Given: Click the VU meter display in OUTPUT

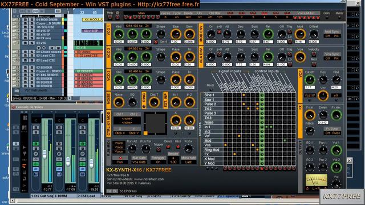Looking at the screenshot, I should click(x=316, y=180).
